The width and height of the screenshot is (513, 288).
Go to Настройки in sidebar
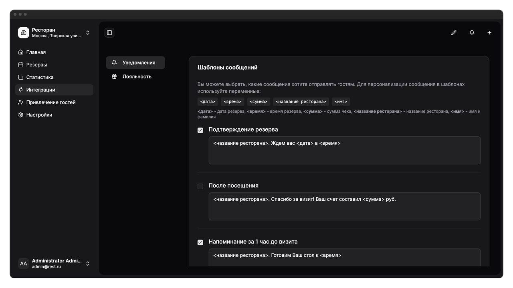pos(39,115)
